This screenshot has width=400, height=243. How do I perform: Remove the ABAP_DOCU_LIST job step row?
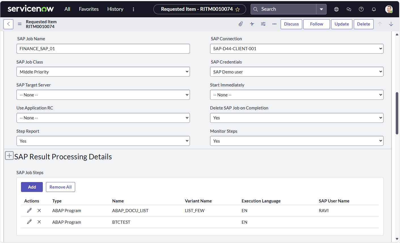39,210
